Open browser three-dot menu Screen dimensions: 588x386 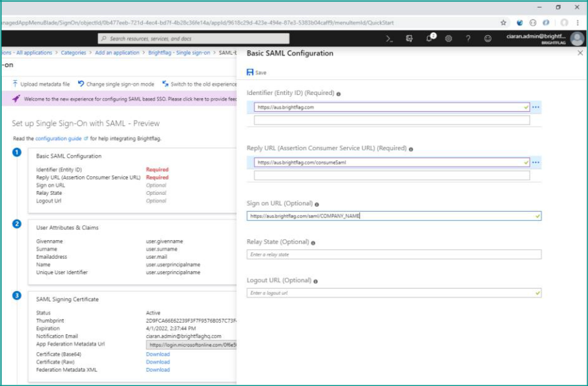pyautogui.click(x=578, y=23)
